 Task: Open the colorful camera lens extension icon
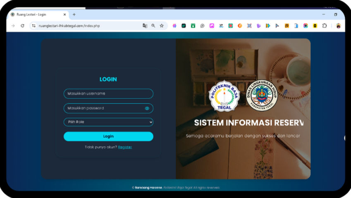pos(306,26)
